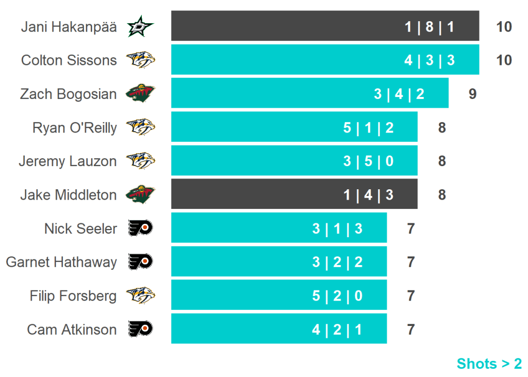This screenshot has height=377, width=528.
Task: Click the Predators logo beside Colton Sissons
Action: [x=140, y=60]
